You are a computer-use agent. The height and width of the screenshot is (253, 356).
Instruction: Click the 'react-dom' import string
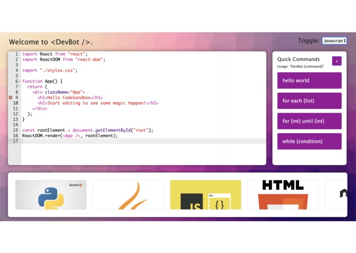tap(89, 59)
